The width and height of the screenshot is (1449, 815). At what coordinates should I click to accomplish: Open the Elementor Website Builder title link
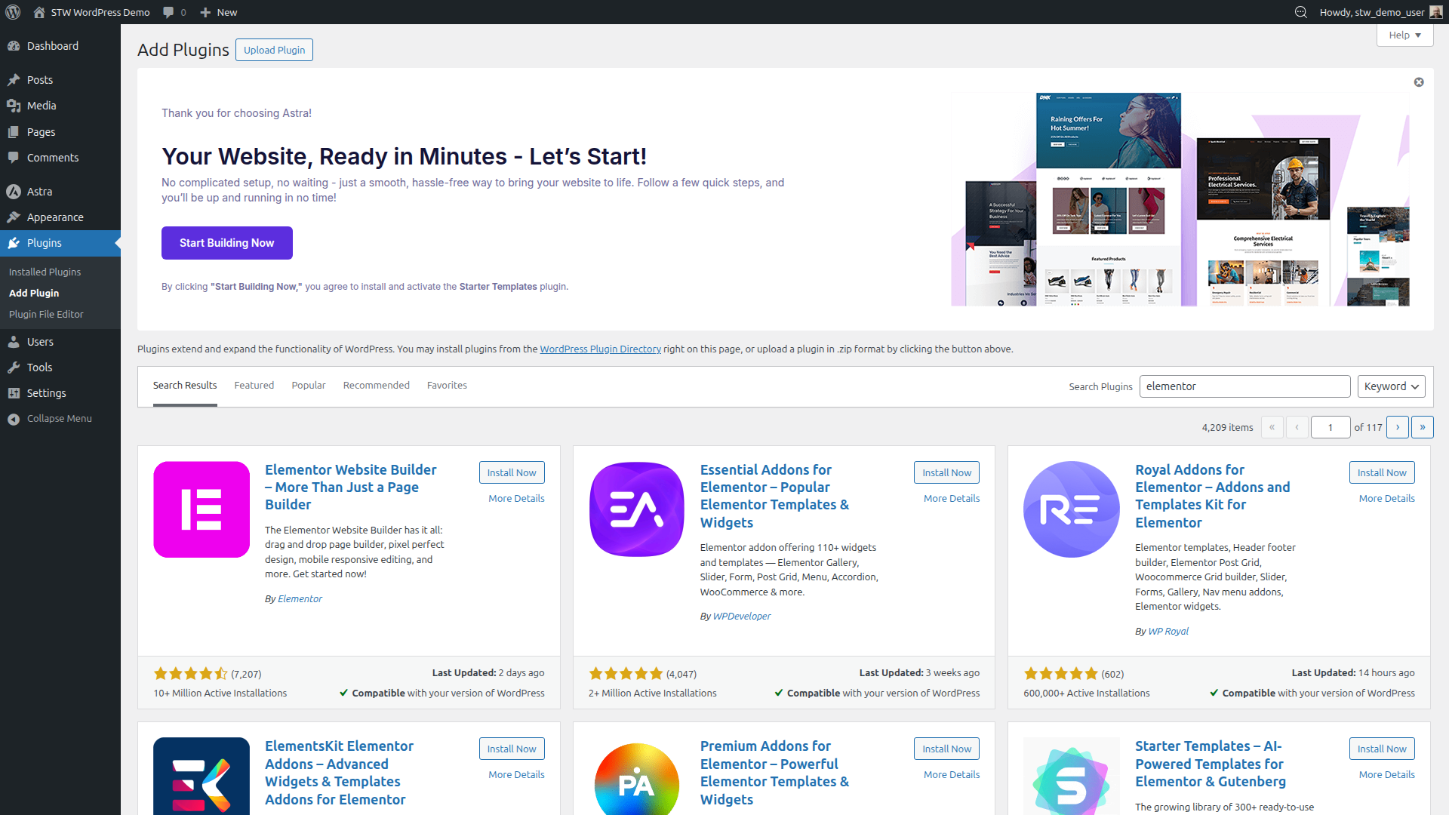click(x=351, y=487)
